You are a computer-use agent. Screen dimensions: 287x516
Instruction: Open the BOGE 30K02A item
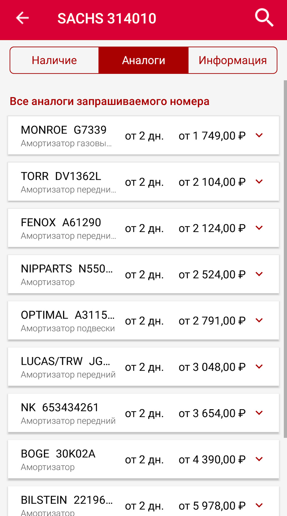(143, 459)
